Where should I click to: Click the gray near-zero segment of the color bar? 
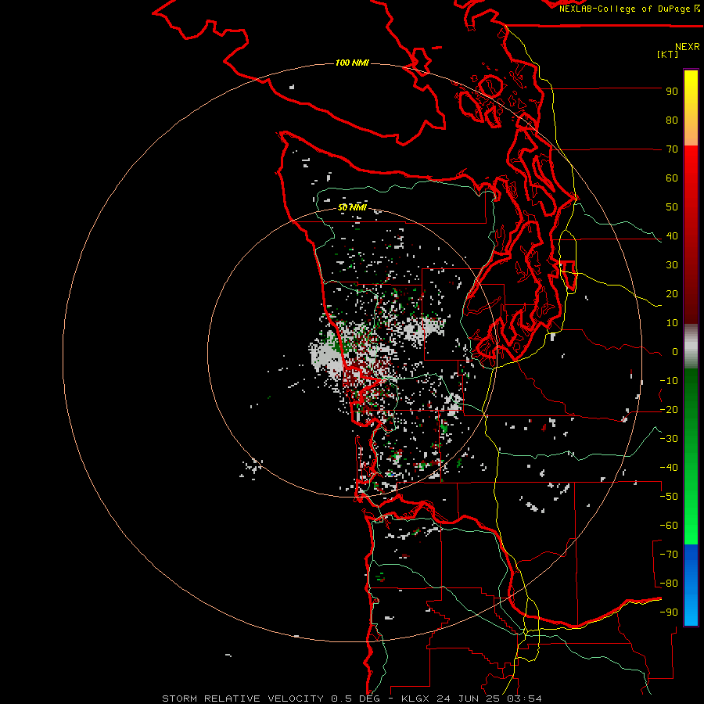coord(691,347)
